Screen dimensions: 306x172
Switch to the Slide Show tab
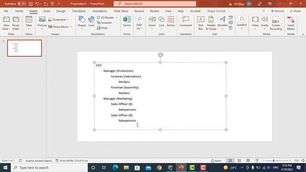pos(121,11)
